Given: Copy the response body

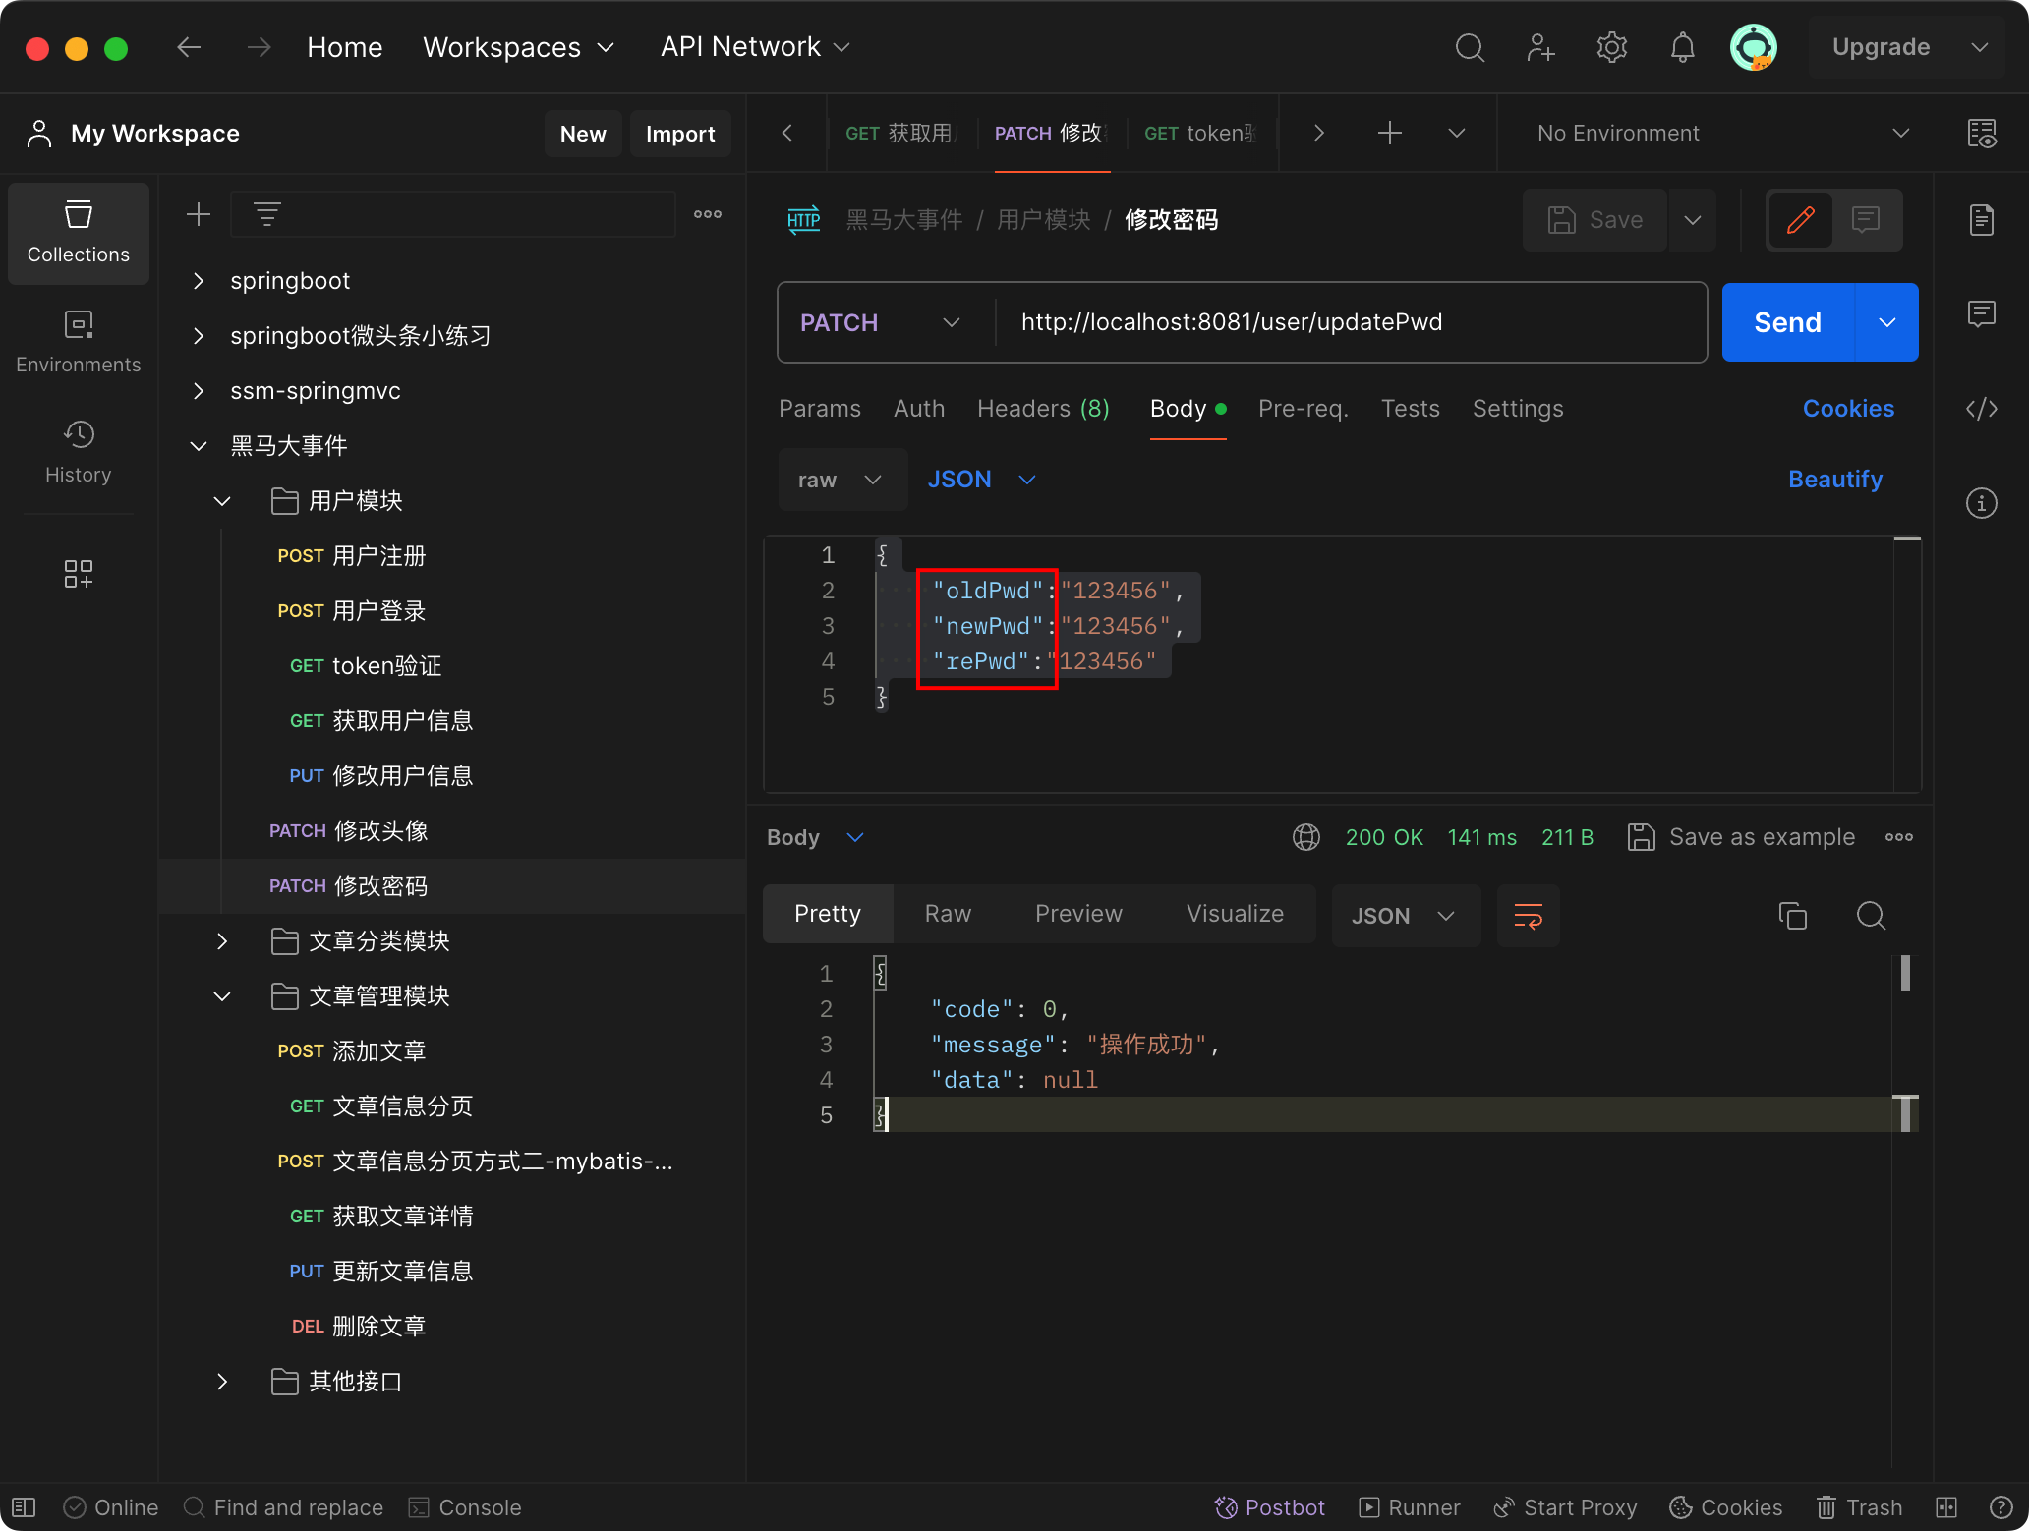Looking at the screenshot, I should click(x=1793, y=915).
